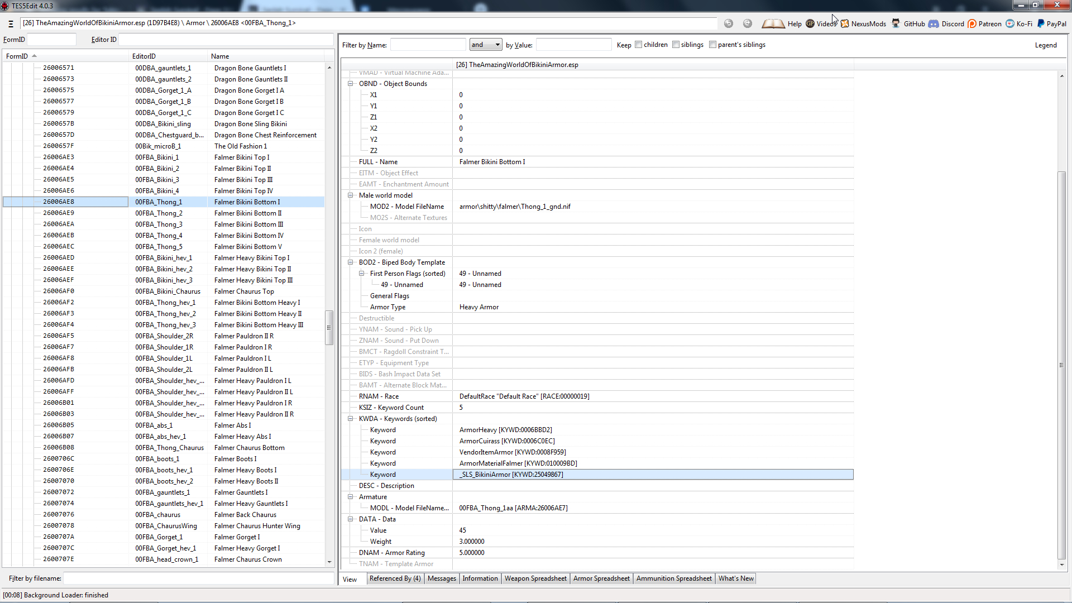1072x603 pixels.
Task: Select record 00FBA_Bikini_1 Falmer Bikini Top I
Action: click(164, 157)
